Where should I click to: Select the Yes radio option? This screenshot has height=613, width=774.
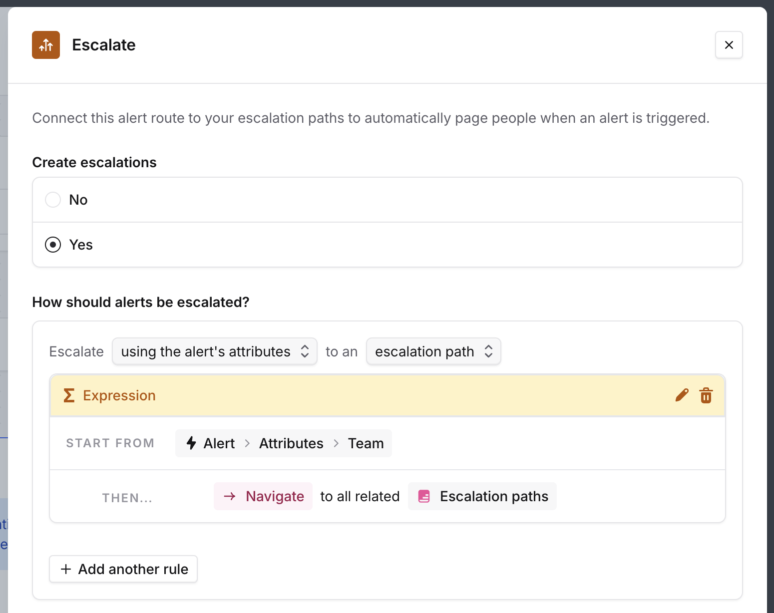coord(53,245)
